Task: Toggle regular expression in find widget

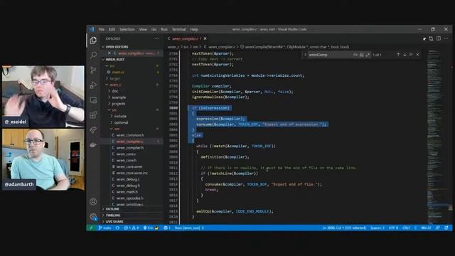Action: pyautogui.click(x=368, y=55)
